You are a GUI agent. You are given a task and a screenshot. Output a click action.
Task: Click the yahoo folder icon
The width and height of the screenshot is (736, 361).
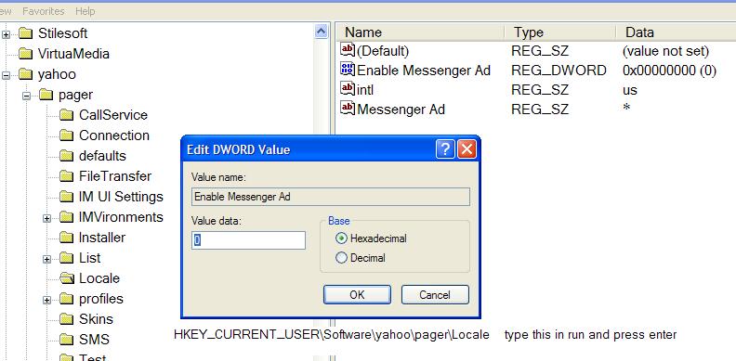click(26, 74)
